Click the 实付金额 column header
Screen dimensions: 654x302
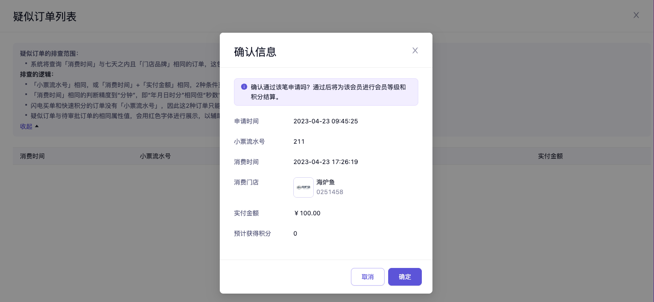tap(550, 156)
